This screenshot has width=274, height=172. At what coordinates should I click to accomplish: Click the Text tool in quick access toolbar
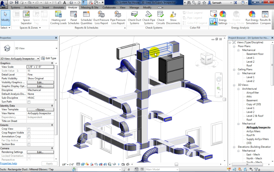pos(64,3)
